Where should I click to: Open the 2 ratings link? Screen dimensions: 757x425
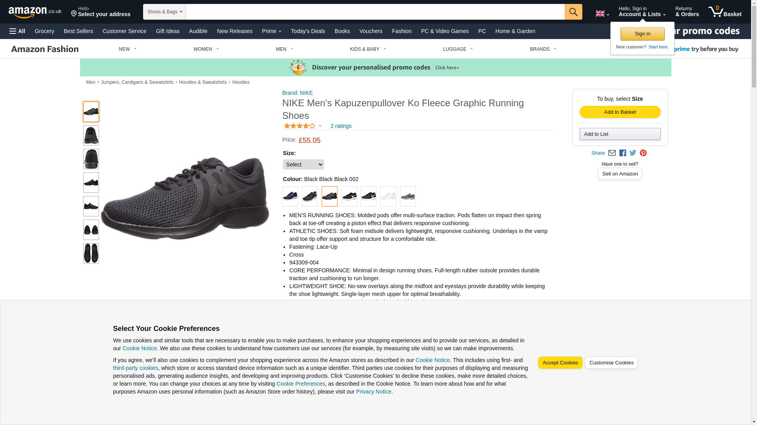click(x=341, y=126)
